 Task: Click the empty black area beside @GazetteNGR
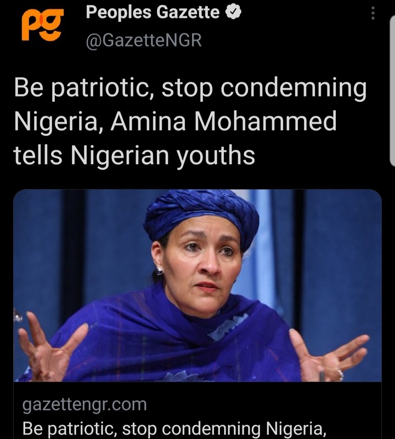tap(280, 41)
